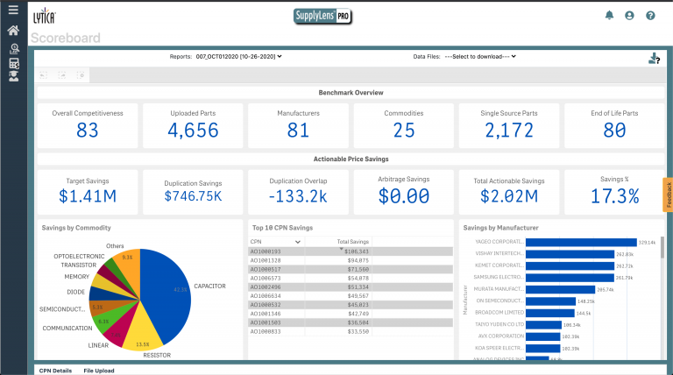Viewport: 673px width, 375px height.
Task: Go to Home via the sidebar house icon
Action: click(x=13, y=30)
